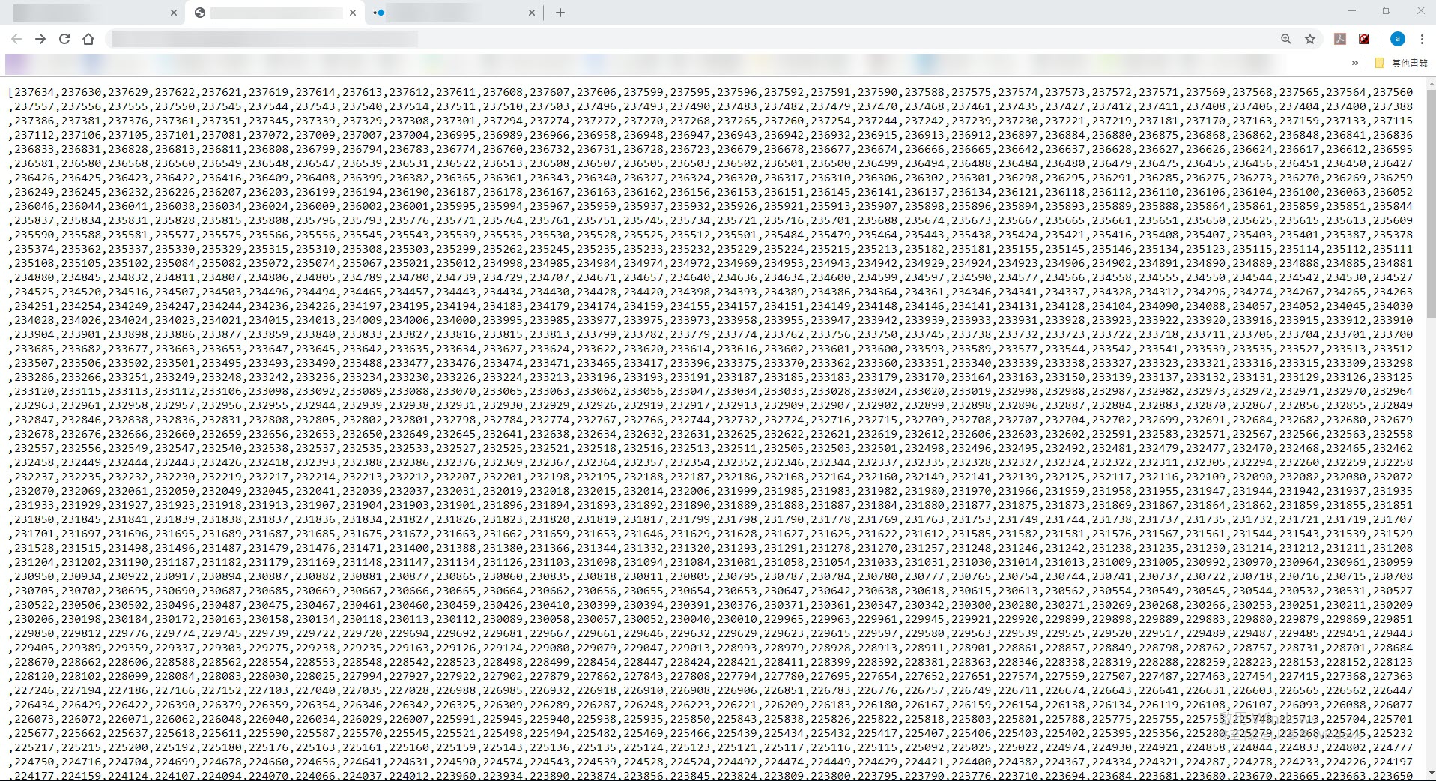The image size is (1436, 781).
Task: Open the Adobe Acrobat extension
Action: 1340,39
